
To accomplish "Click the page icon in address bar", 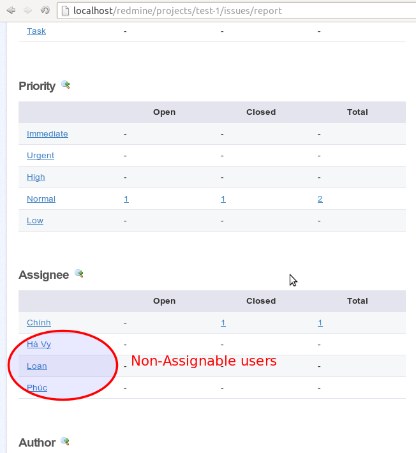I will [x=65, y=10].
